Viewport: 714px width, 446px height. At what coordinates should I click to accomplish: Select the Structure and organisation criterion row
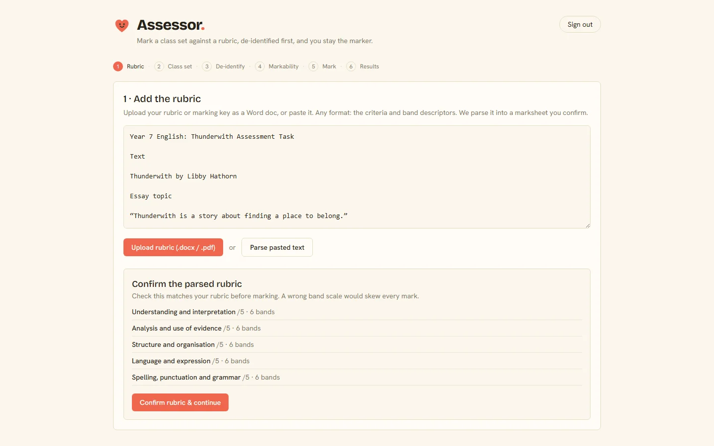(x=357, y=344)
